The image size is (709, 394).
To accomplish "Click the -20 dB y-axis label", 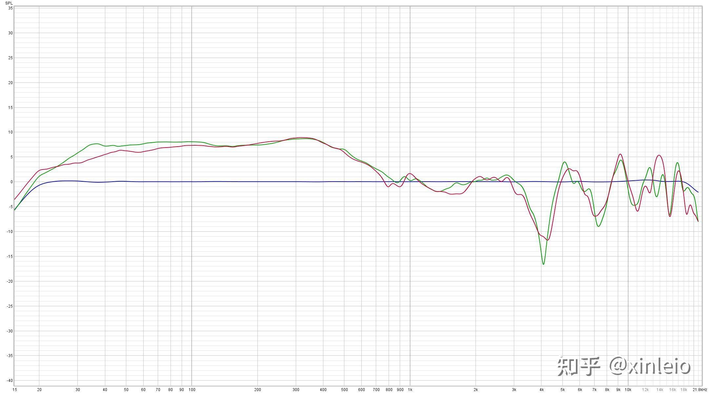I will (x=10, y=281).
